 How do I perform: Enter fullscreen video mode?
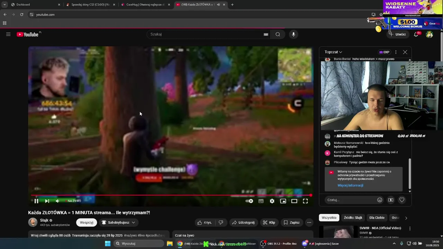pos(305,201)
